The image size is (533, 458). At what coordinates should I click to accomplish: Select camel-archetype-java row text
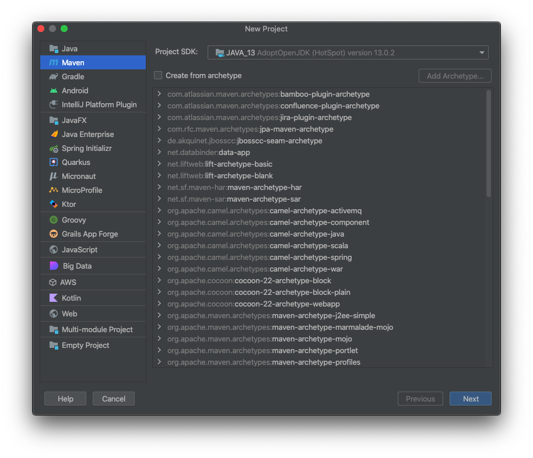(255, 234)
